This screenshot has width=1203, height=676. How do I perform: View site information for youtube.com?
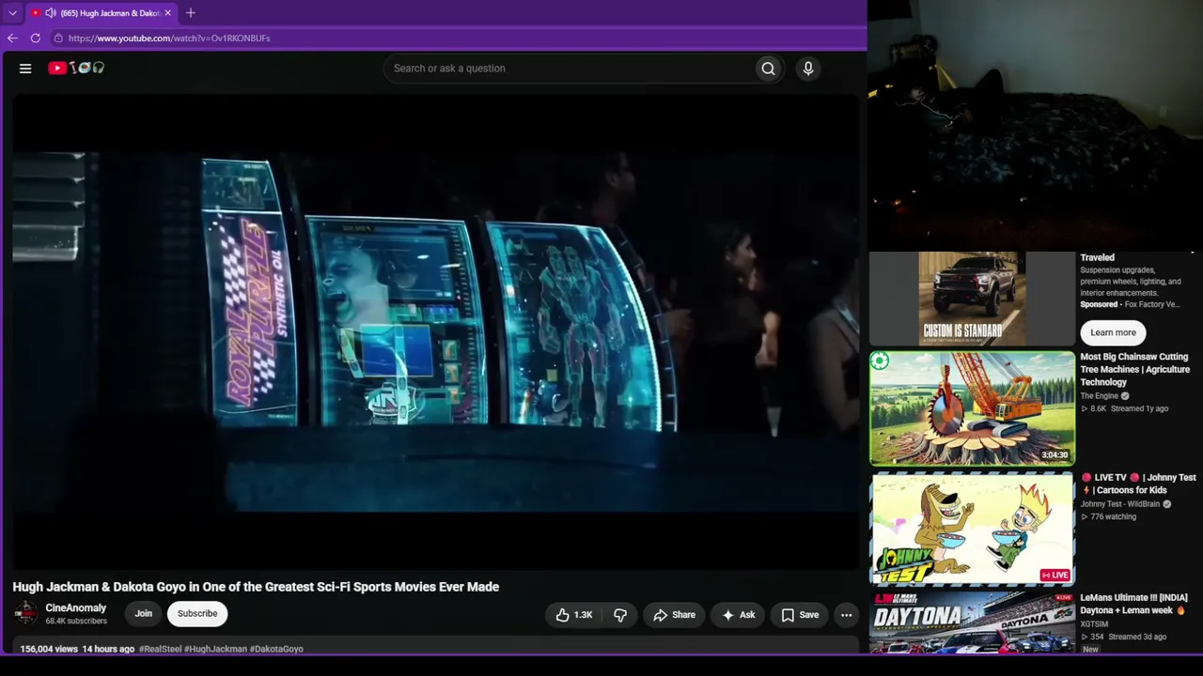[x=58, y=38]
